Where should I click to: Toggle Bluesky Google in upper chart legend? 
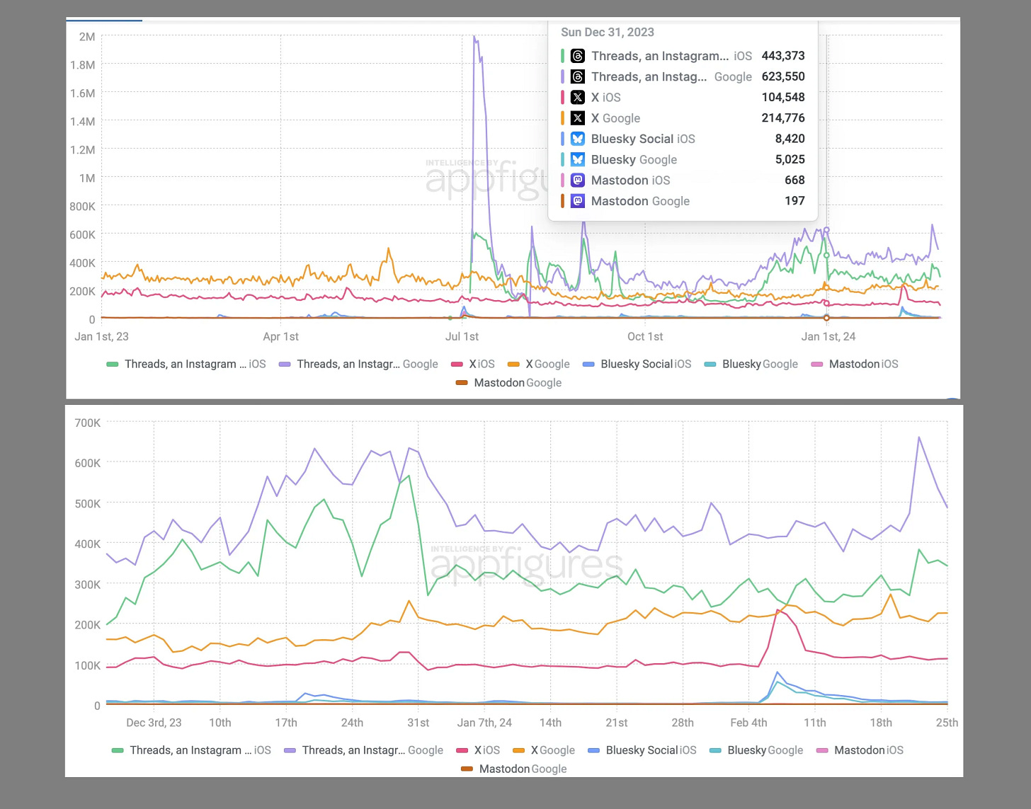[751, 364]
